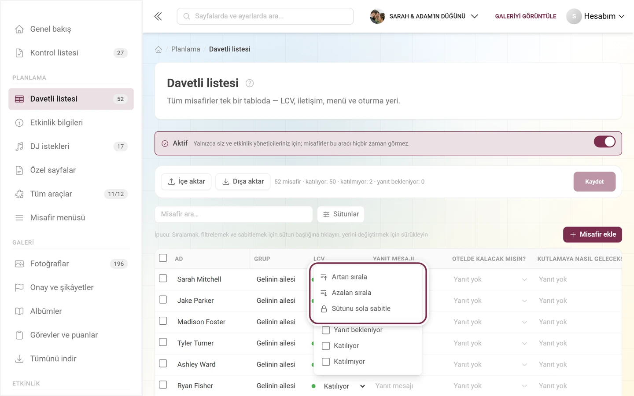Viewport: 634px width, 396px height.
Task: Click Tümünü indir download icon
Action: point(19,359)
